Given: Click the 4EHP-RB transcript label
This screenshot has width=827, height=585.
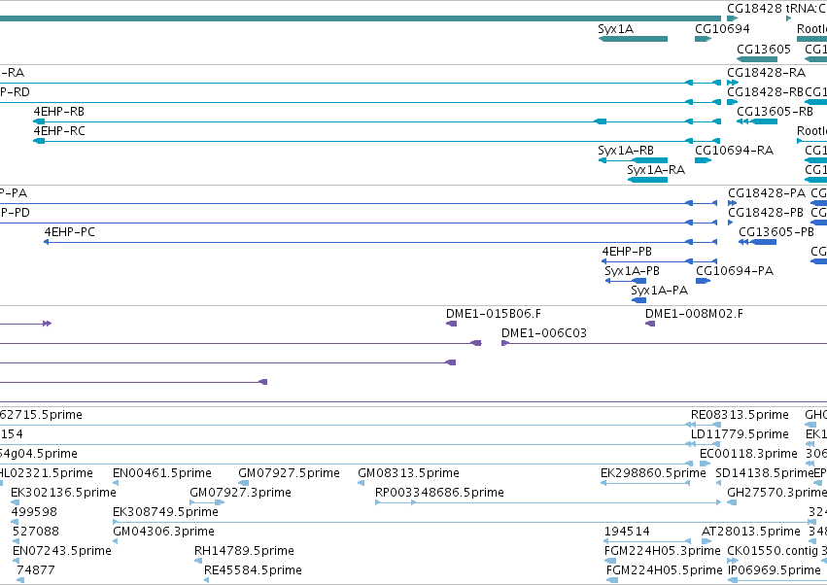Looking at the screenshot, I should tap(59, 112).
